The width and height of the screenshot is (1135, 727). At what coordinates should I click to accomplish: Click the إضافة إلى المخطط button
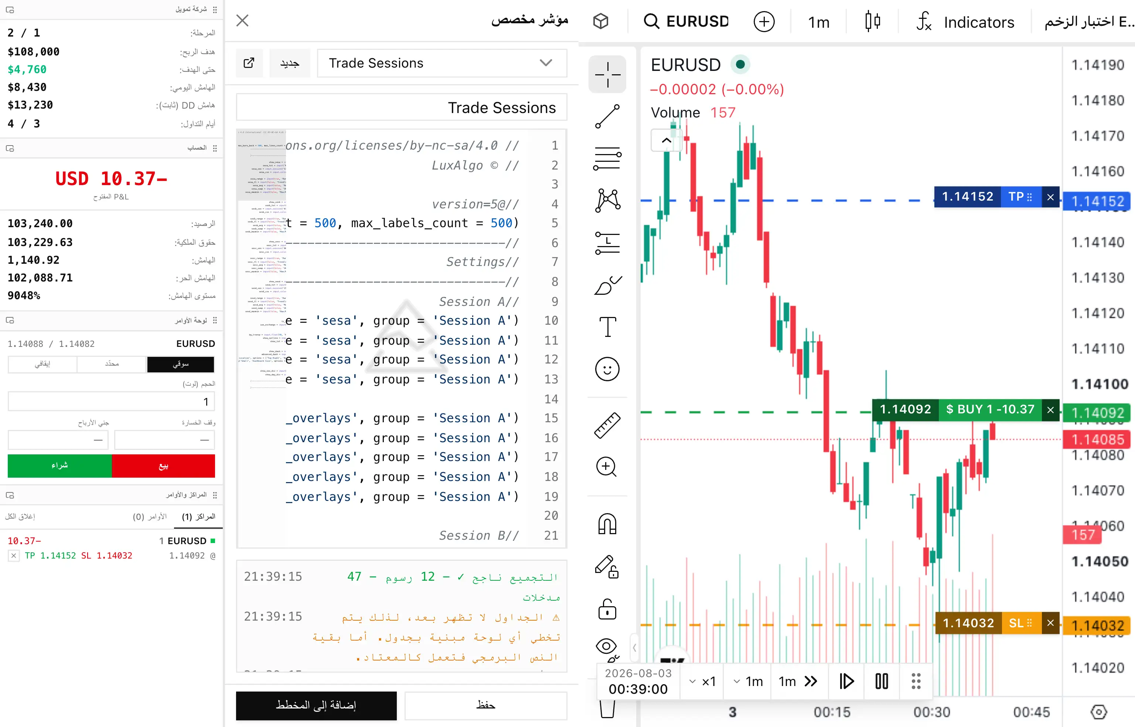tap(316, 705)
